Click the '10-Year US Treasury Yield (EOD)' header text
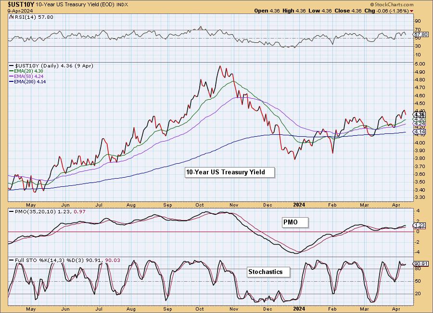433x313 pixels. pyautogui.click(x=75, y=5)
